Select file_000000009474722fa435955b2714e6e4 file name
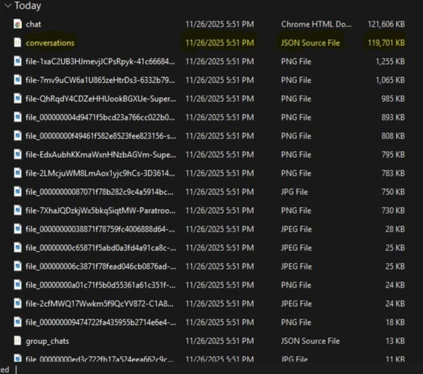 (x=100, y=322)
